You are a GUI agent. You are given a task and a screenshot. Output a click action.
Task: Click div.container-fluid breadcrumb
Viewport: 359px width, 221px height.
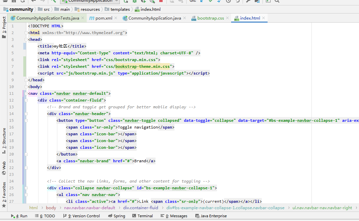141,208
